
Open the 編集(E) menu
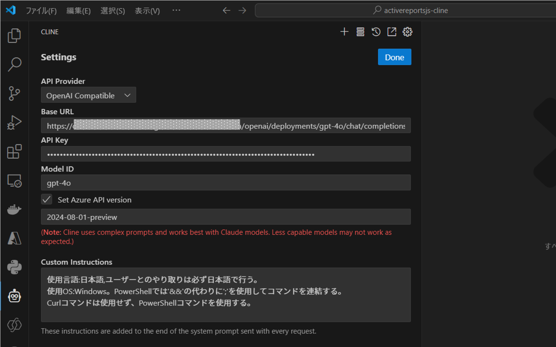click(x=78, y=11)
